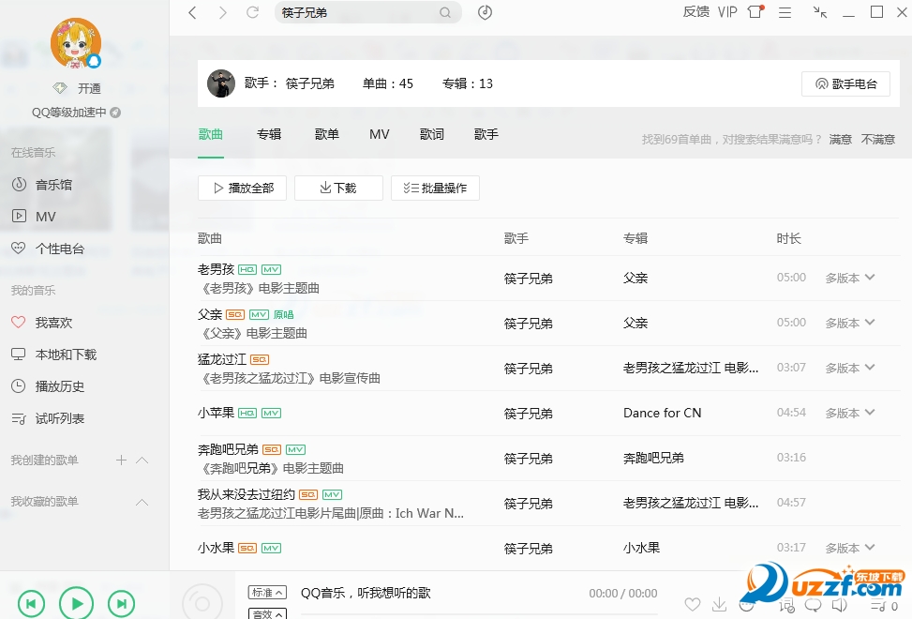Switch to the 歌词 tab
This screenshot has width=912, height=619.
pyautogui.click(x=431, y=134)
